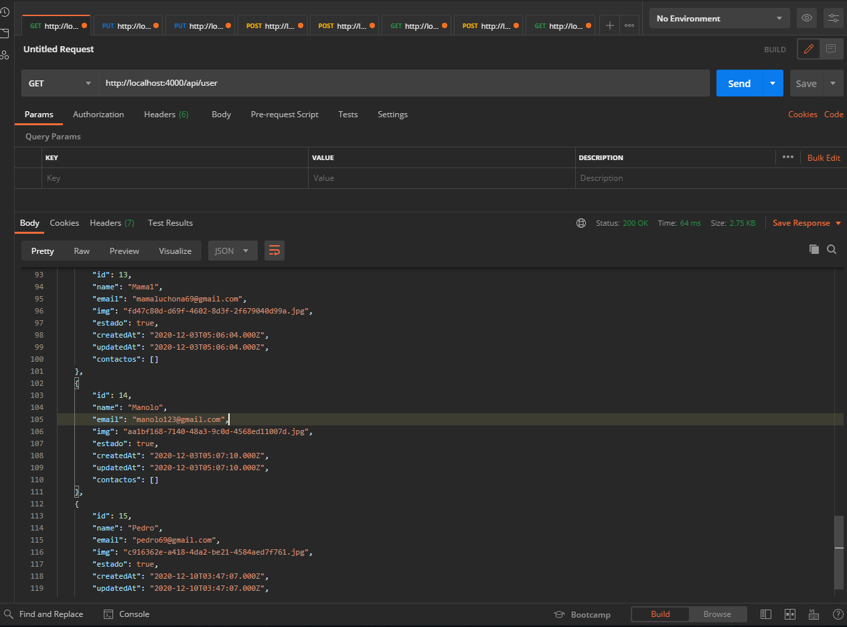Add a new request tab with plus icon
847x627 pixels.
[609, 25]
